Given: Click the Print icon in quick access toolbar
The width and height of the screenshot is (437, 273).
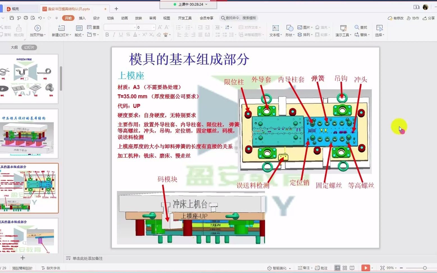Looking at the screenshot, I should click(26, 18).
